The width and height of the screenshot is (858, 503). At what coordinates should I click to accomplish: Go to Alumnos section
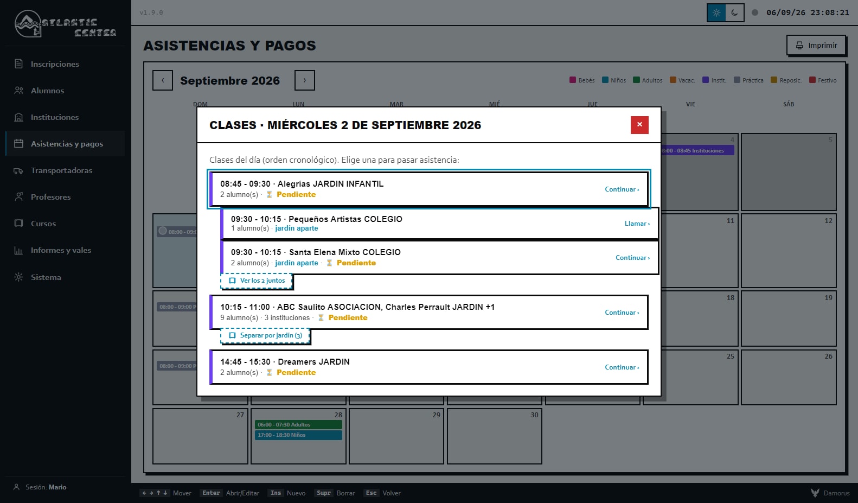tap(65, 91)
